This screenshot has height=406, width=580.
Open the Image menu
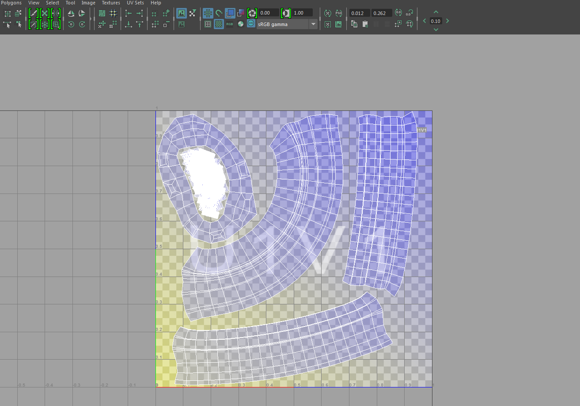tap(88, 3)
